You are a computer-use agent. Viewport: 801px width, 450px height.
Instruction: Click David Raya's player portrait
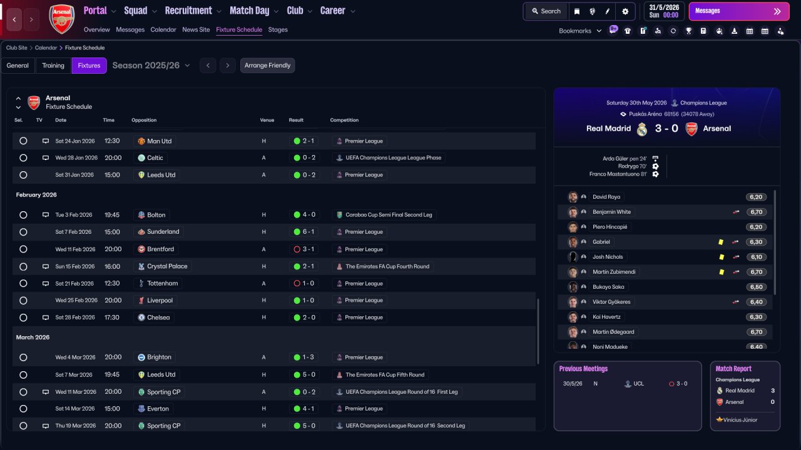coord(573,197)
